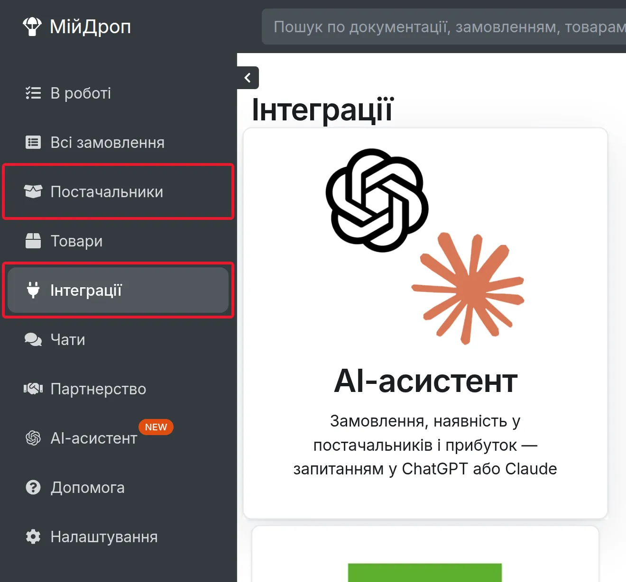This screenshot has width=626, height=582.
Task: Go to Всі замовлення
Action: click(x=118, y=142)
